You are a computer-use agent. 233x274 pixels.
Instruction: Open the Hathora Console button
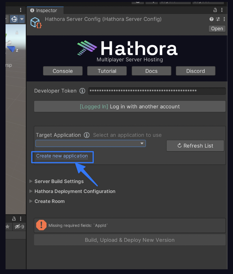click(x=63, y=71)
